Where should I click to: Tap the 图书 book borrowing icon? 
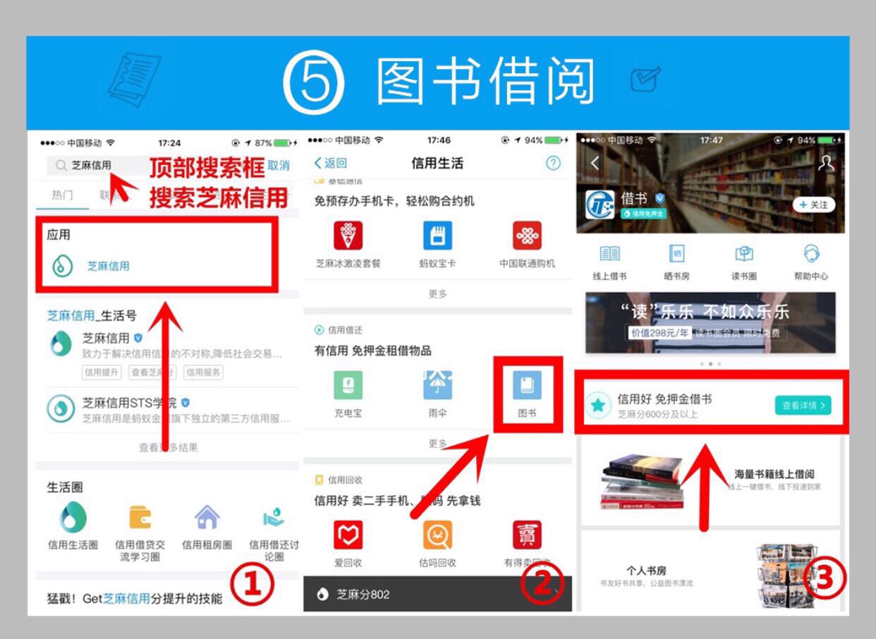526,387
